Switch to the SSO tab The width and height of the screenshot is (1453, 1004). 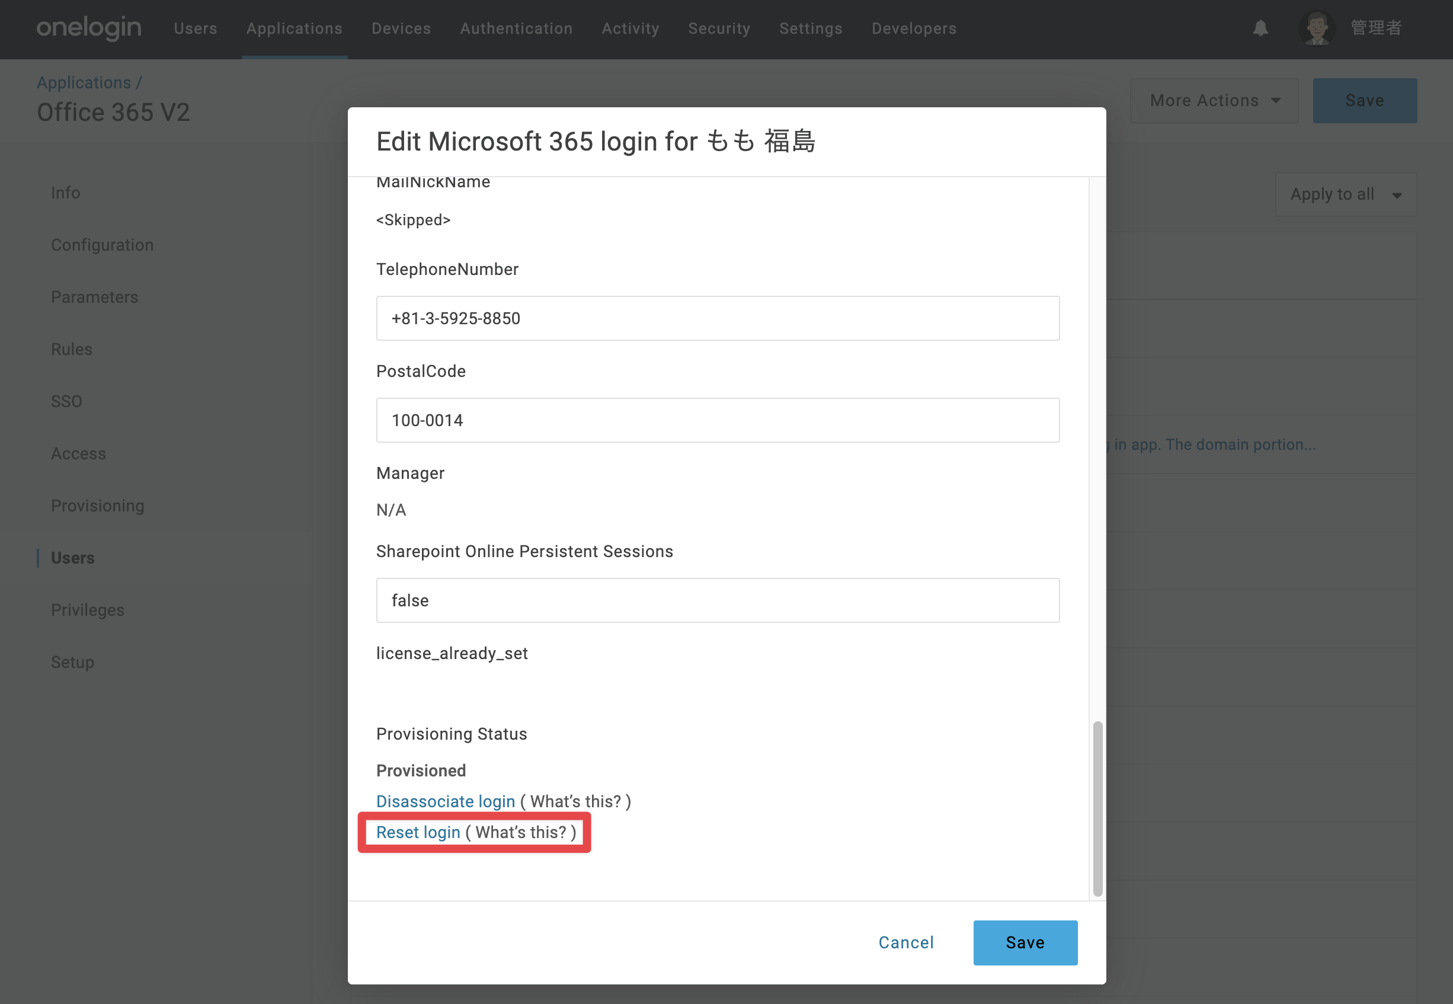(67, 401)
